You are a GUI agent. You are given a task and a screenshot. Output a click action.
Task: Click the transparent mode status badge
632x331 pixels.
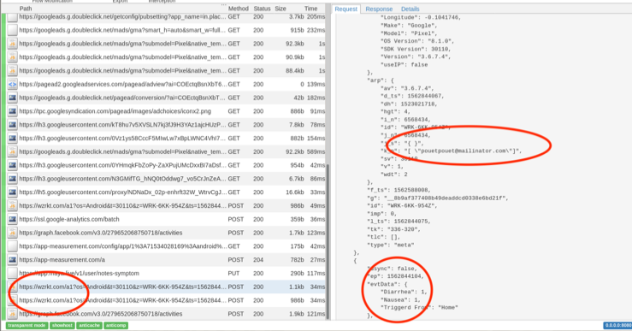tap(27, 325)
